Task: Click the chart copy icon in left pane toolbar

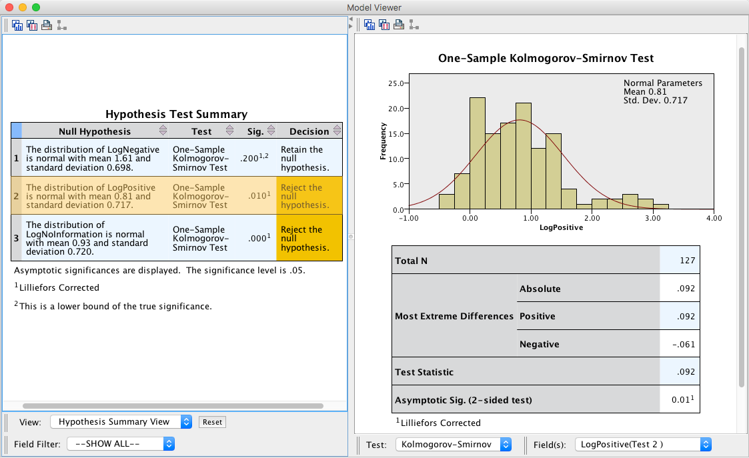Action: click(17, 25)
